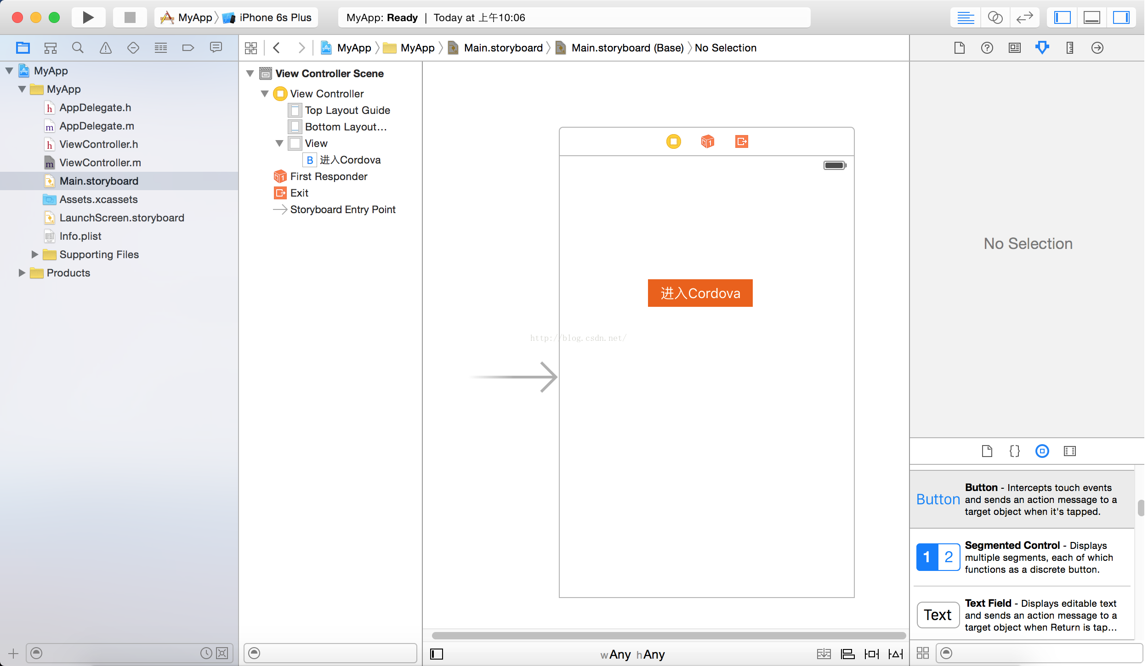Open the Issue navigator
The width and height of the screenshot is (1148, 666).
[105, 48]
